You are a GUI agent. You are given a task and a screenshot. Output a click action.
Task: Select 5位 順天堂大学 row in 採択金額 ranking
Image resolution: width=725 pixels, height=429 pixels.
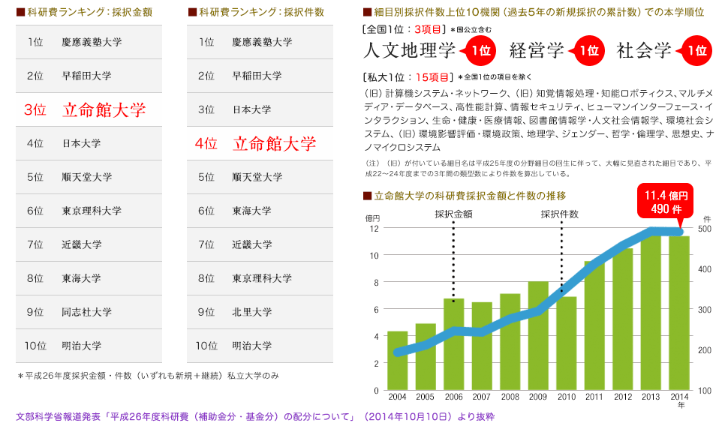[89, 177]
